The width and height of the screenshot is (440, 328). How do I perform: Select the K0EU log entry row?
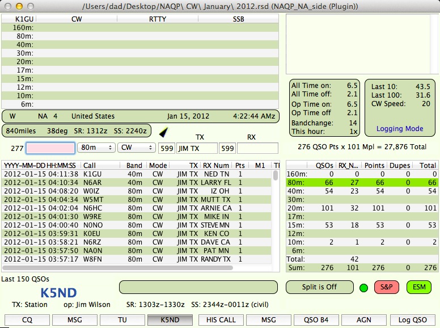pyautogui.click(x=137, y=234)
